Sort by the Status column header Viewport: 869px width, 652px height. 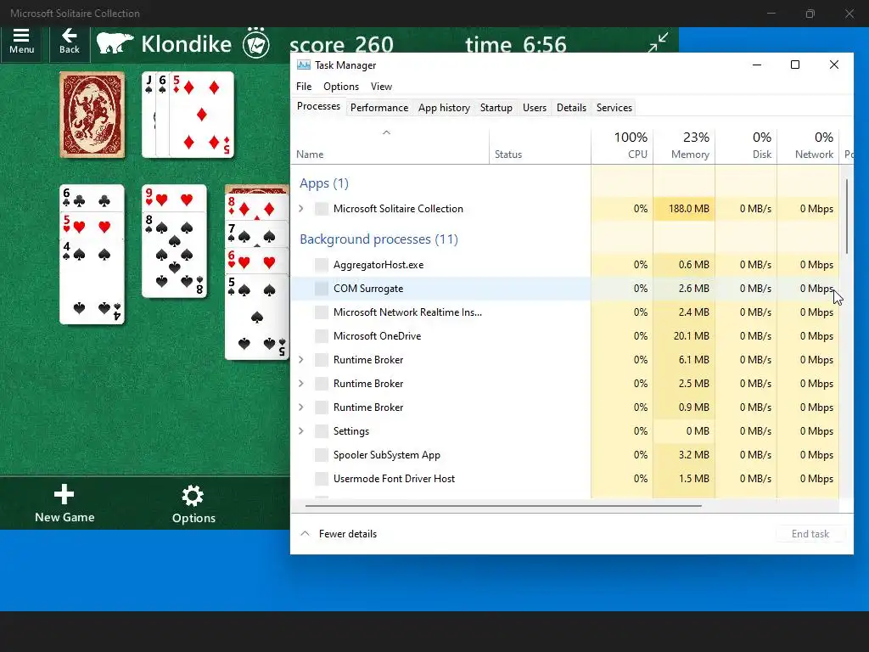540,146
